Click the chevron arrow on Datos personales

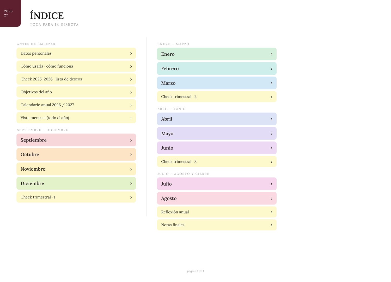(131, 54)
